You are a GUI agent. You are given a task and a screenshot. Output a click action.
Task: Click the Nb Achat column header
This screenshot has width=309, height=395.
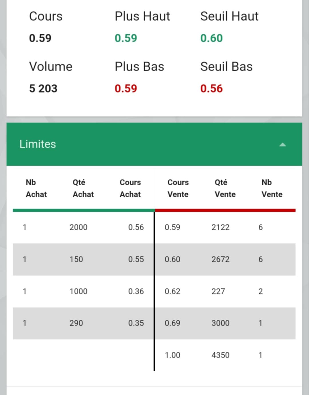click(36, 188)
